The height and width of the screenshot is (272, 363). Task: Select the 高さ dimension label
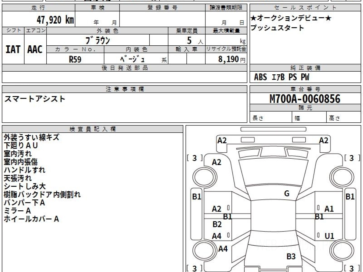(335, 118)
